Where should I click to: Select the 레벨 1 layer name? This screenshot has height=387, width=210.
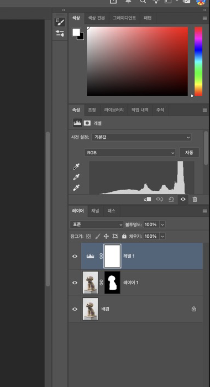click(x=129, y=256)
